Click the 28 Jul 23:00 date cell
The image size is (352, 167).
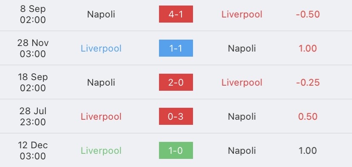33,117
